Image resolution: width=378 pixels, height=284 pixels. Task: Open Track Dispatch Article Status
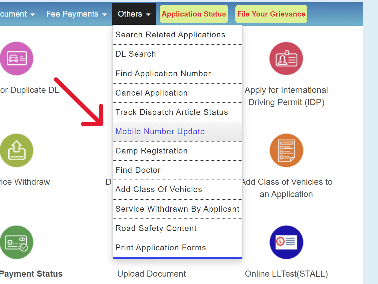click(171, 112)
